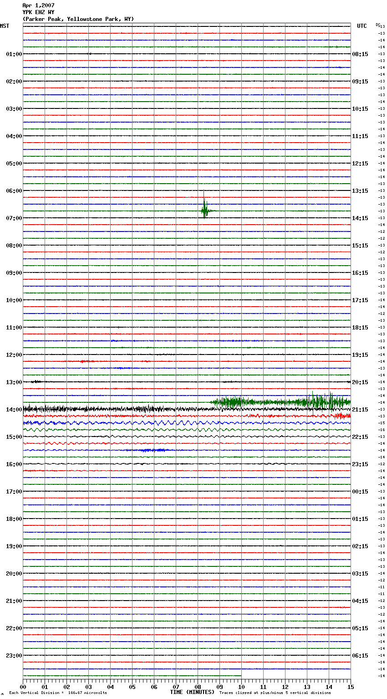Click the 22:15 UTC time label
387x699 pixels.
(360, 437)
